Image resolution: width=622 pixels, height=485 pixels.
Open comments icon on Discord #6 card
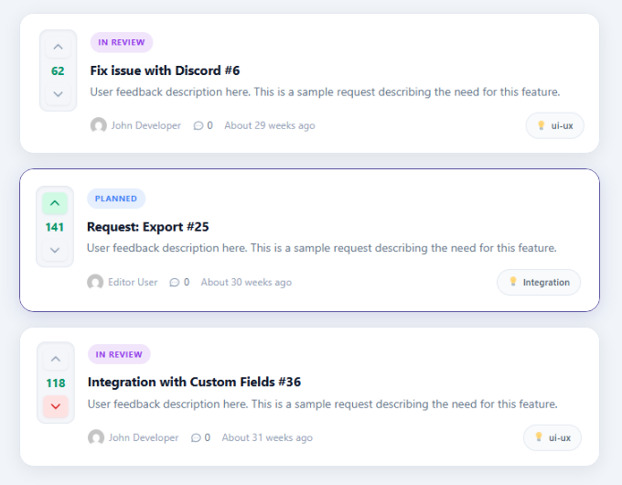click(x=198, y=125)
